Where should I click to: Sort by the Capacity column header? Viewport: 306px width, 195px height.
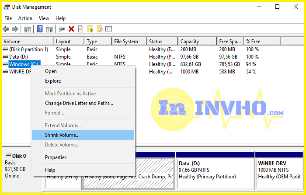click(190, 42)
